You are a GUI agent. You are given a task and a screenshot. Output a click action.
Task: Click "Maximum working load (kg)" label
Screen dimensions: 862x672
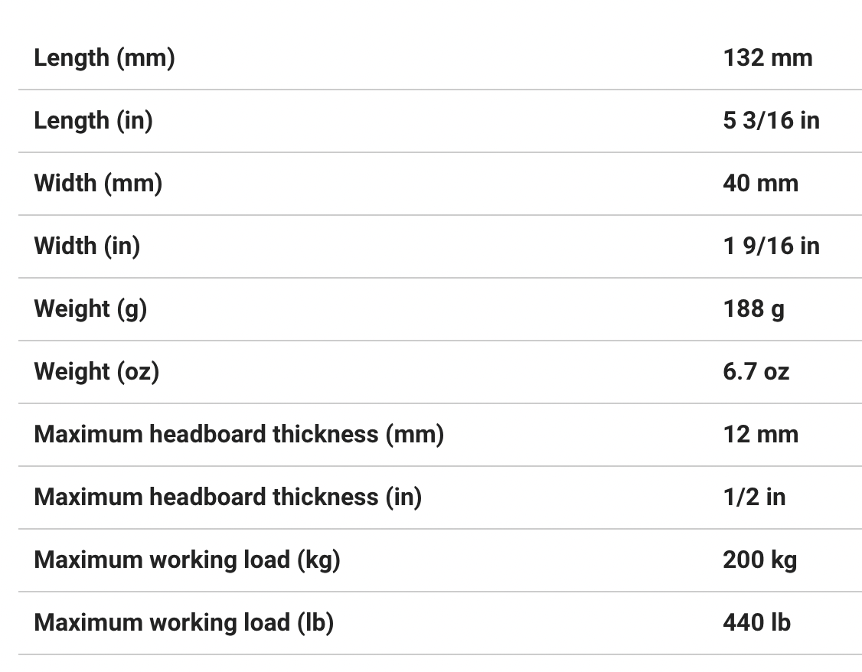[x=187, y=560]
